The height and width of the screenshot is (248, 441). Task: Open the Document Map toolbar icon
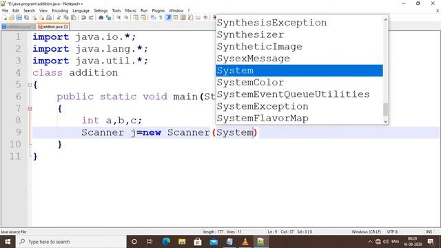[183, 17]
